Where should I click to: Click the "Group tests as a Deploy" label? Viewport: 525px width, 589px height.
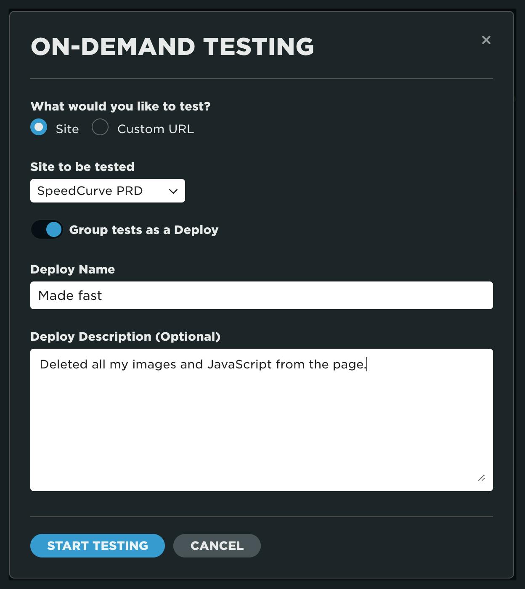[x=143, y=230]
